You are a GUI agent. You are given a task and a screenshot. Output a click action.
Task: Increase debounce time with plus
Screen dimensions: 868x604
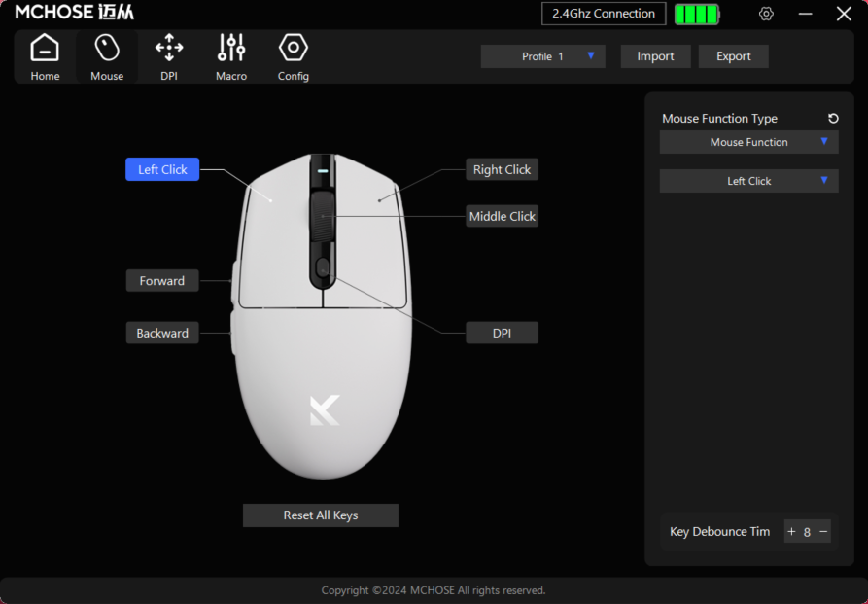pyautogui.click(x=791, y=532)
